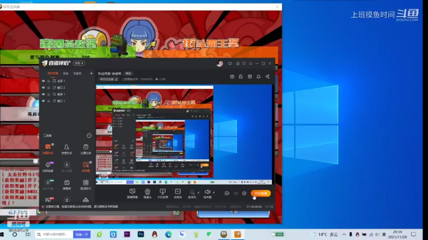
Task: Open 主播任务 streamer tasks tool
Action: pyautogui.click(x=86, y=149)
